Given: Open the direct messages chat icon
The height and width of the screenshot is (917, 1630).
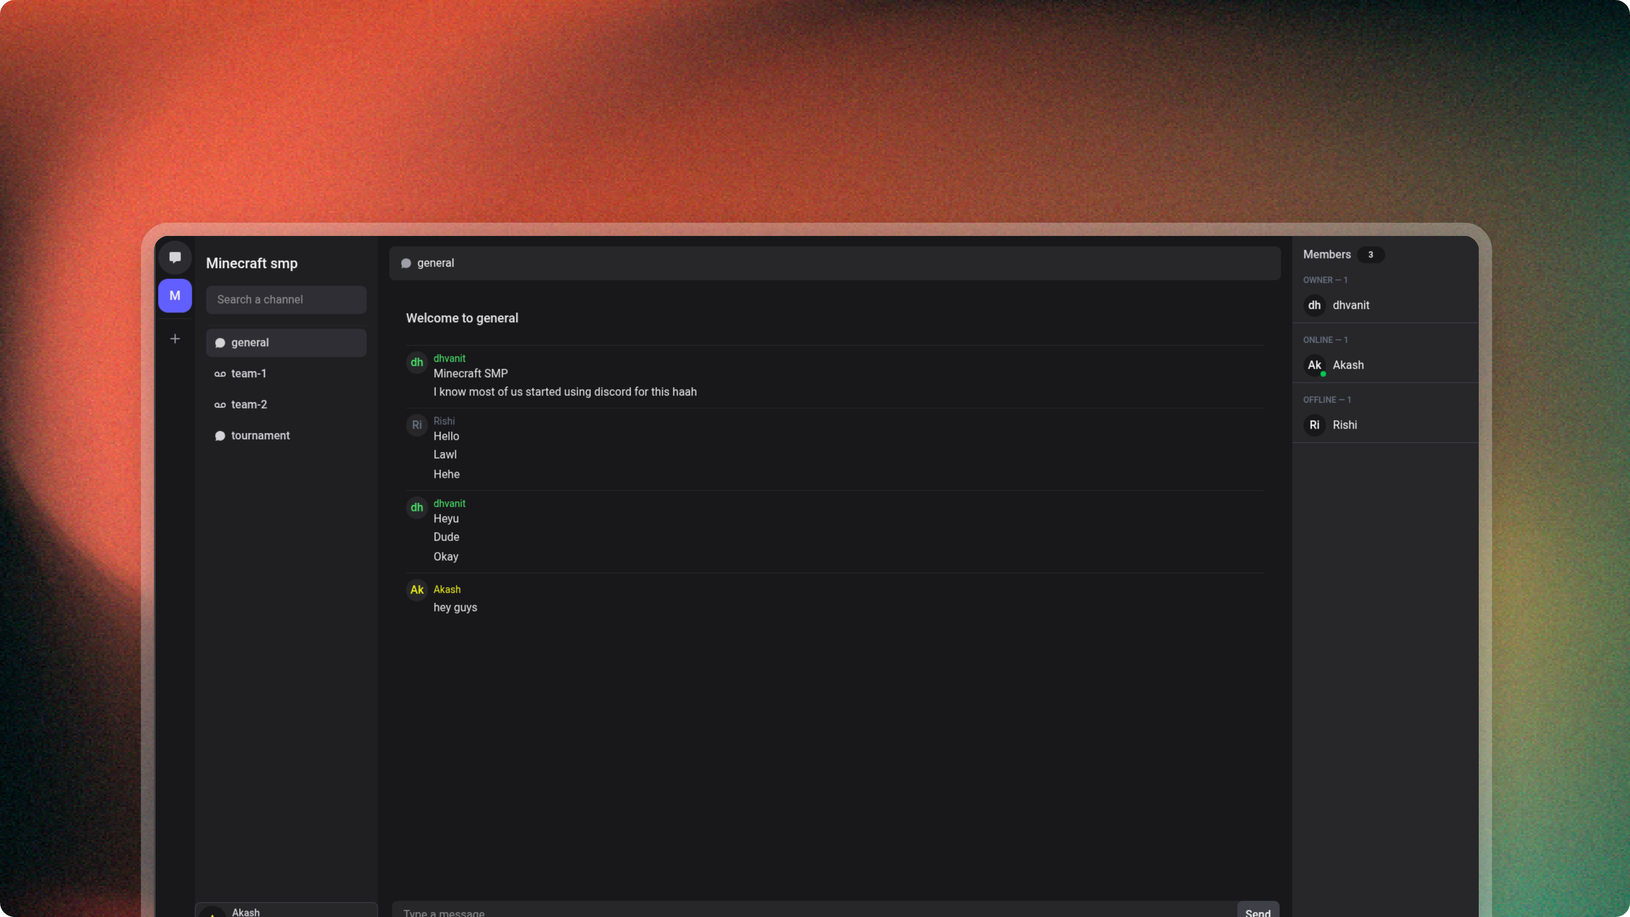Looking at the screenshot, I should (x=175, y=258).
